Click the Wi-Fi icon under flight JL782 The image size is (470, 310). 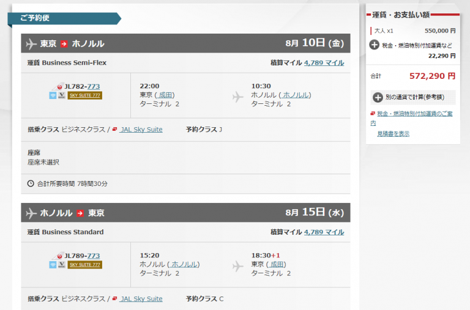(x=53, y=95)
